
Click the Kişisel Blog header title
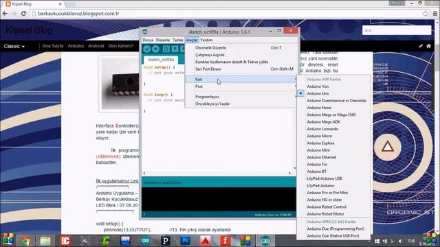(29, 30)
